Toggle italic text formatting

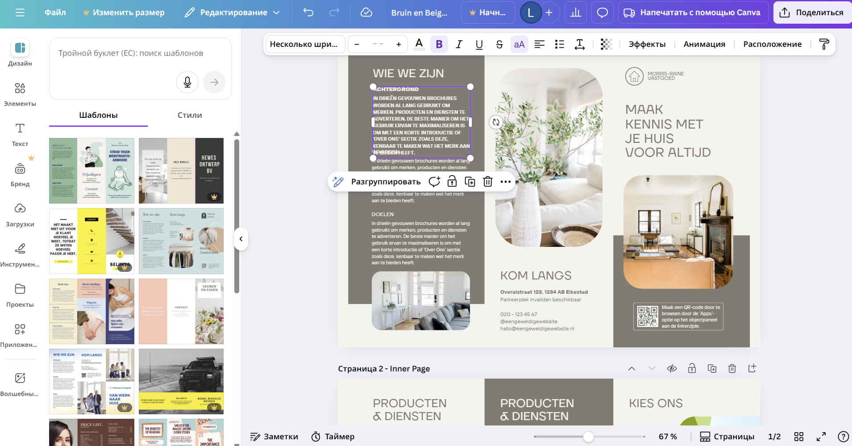click(459, 44)
